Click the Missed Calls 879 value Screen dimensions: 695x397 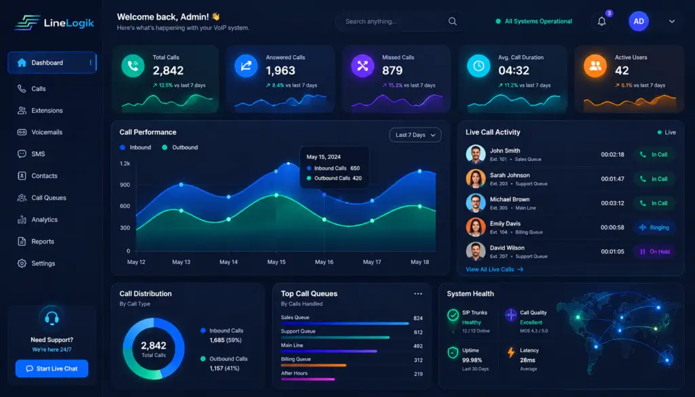click(x=392, y=71)
